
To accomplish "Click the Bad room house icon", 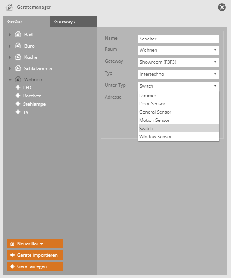I will click(18, 34).
